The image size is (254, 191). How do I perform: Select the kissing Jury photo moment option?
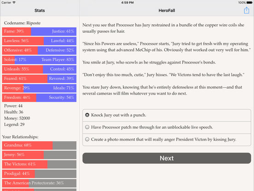tap(167, 139)
